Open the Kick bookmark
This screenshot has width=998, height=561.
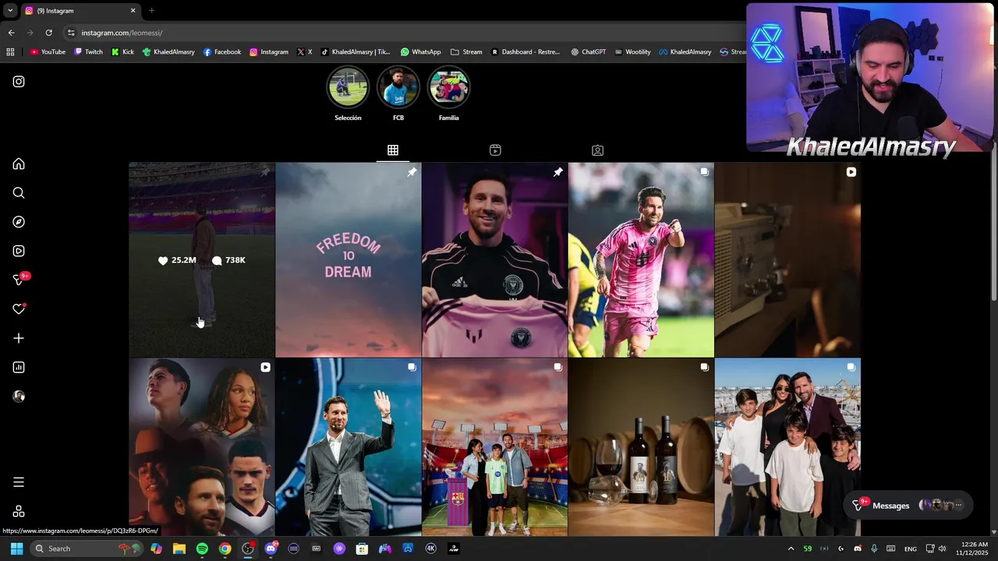122,52
